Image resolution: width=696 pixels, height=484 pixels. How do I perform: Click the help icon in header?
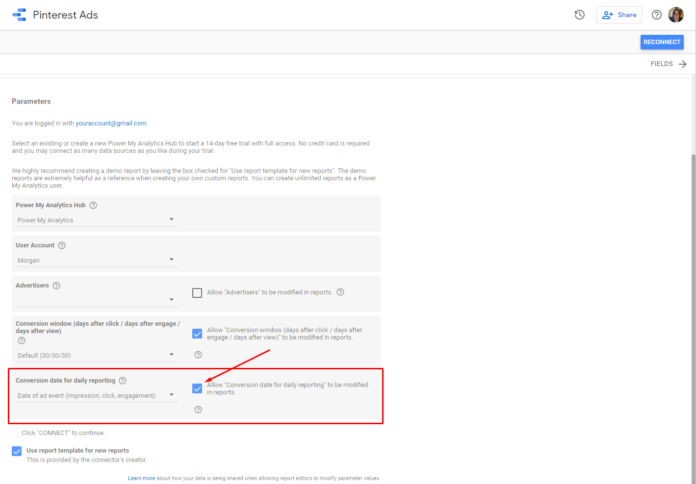(656, 15)
